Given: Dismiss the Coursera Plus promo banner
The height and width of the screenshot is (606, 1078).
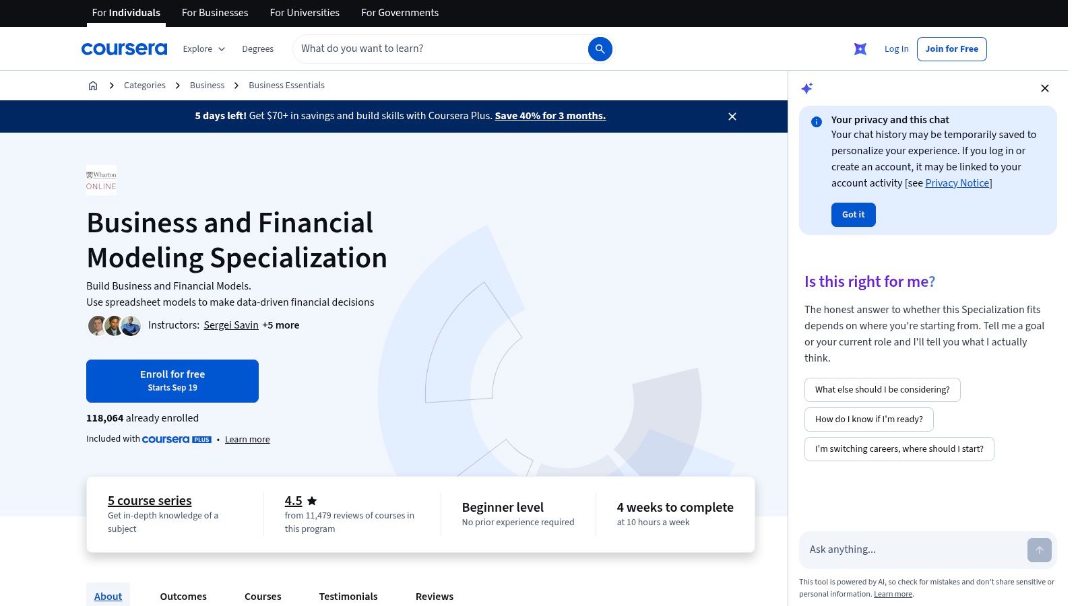Looking at the screenshot, I should click(732, 116).
